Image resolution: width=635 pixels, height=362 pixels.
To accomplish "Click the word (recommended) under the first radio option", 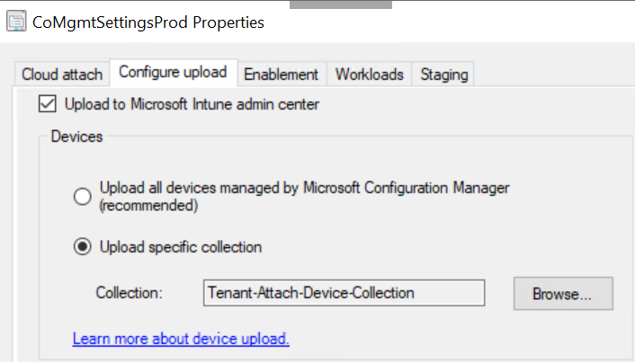I will click(148, 205).
